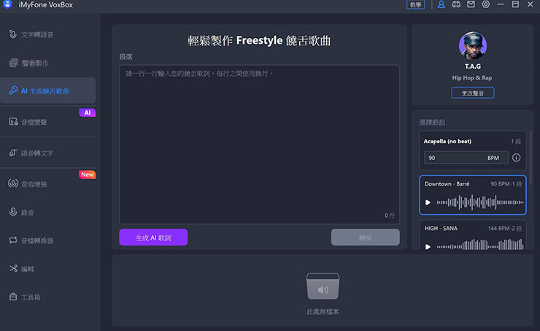Image resolution: width=540 pixels, height=331 pixels.
Task: Open the Discord community icon
Action: (x=456, y=4)
